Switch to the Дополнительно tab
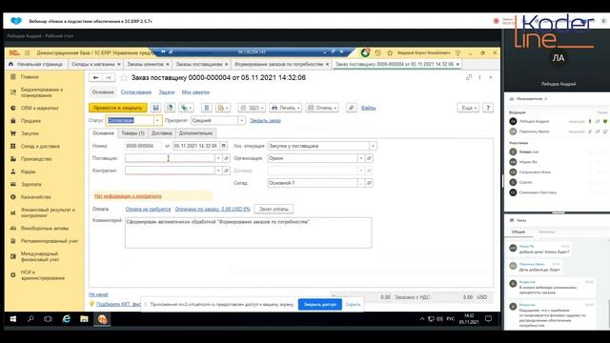The height and width of the screenshot is (343, 610). [x=195, y=133]
